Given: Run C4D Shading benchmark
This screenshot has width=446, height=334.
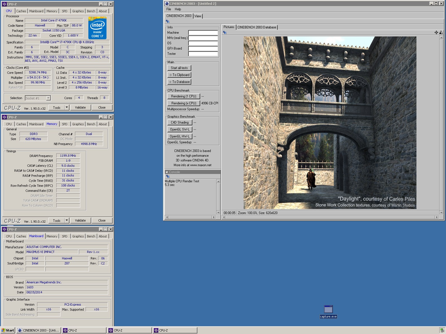Looking at the screenshot, I should 180,122.
